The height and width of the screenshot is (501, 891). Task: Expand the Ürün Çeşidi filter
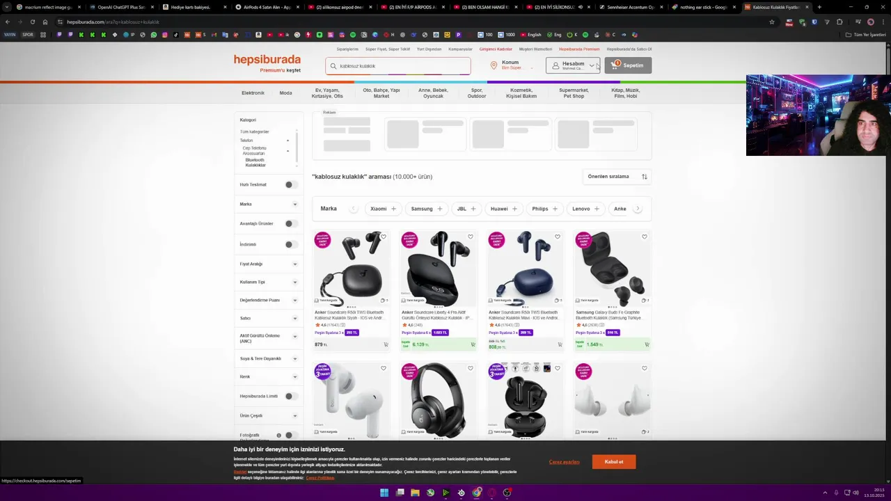(x=269, y=415)
